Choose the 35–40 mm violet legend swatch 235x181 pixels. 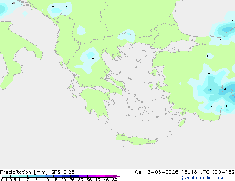(92, 176)
